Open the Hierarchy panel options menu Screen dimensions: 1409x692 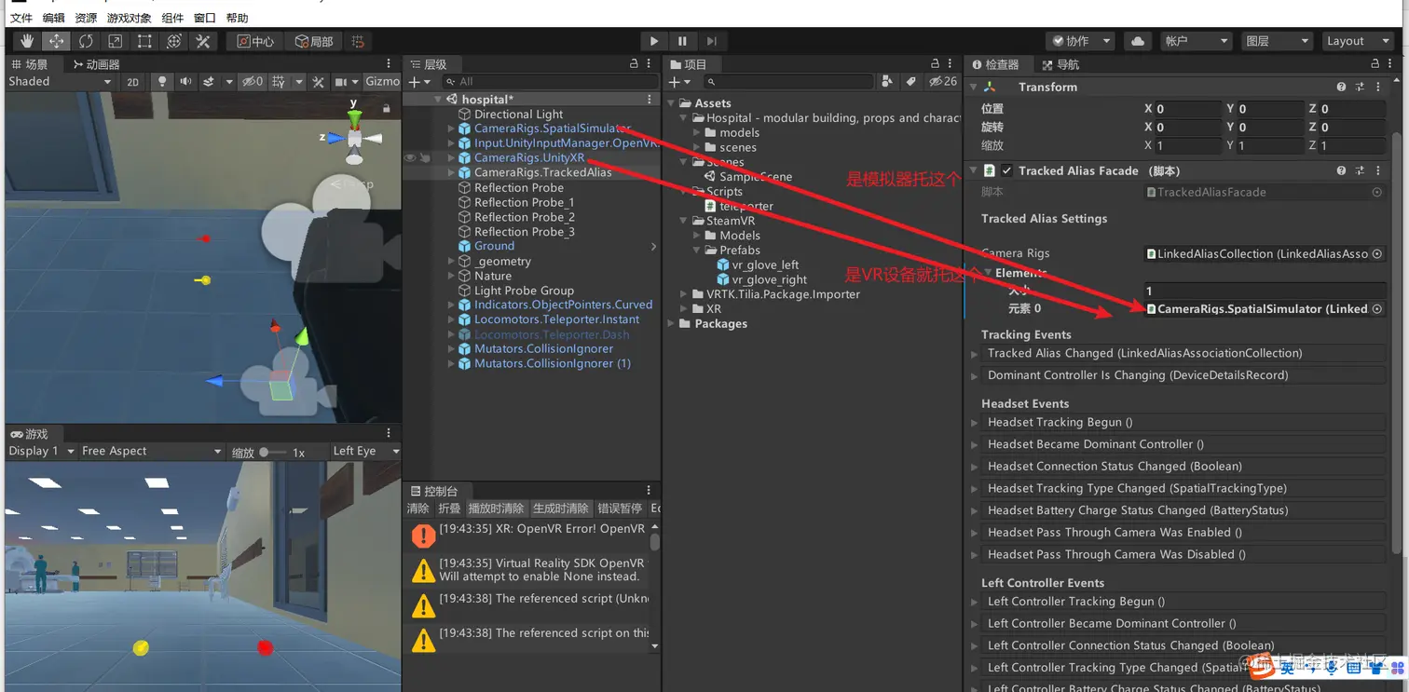click(x=650, y=64)
